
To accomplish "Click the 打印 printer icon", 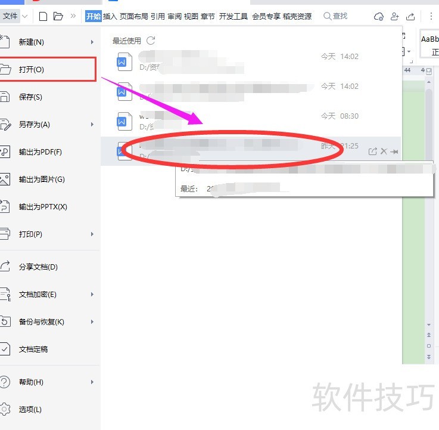I will [5, 234].
